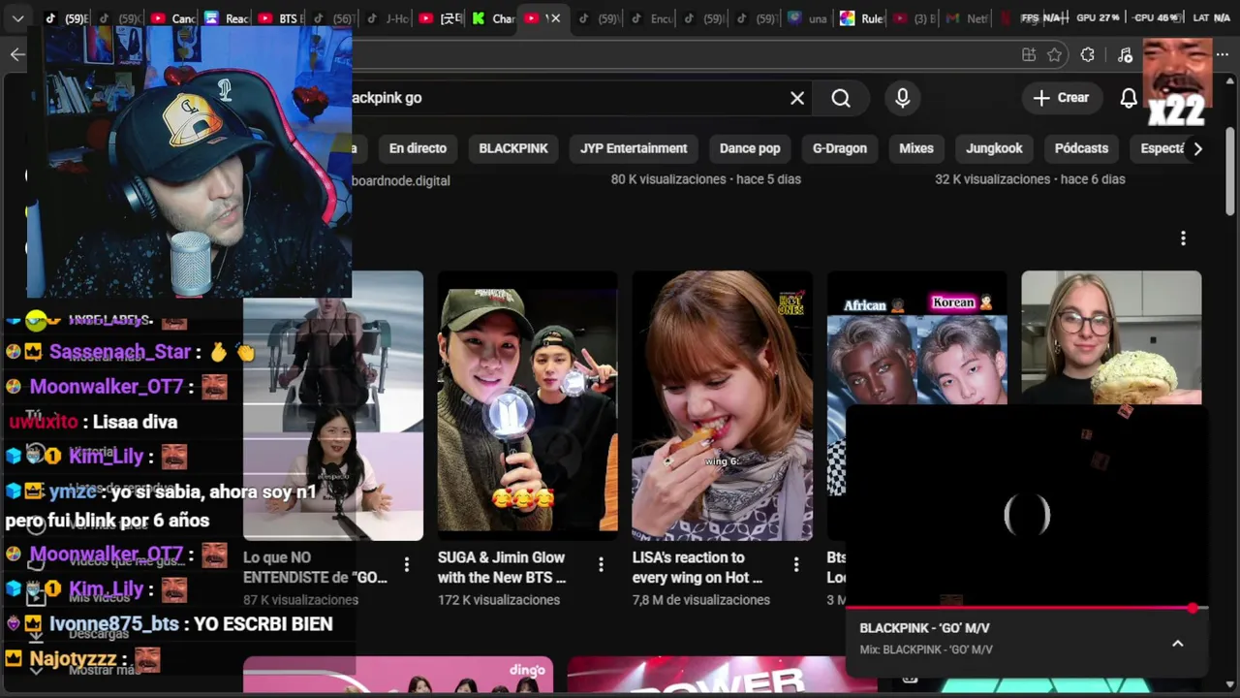Switch to the green Kick 'Char' tab
1240x698 pixels.
tap(494, 17)
